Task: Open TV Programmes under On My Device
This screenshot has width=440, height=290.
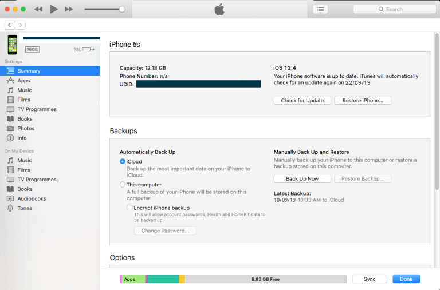Action: [50, 180]
